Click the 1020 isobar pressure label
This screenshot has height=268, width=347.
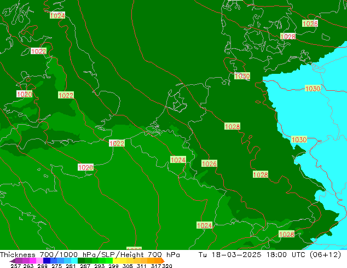(x=24, y=94)
